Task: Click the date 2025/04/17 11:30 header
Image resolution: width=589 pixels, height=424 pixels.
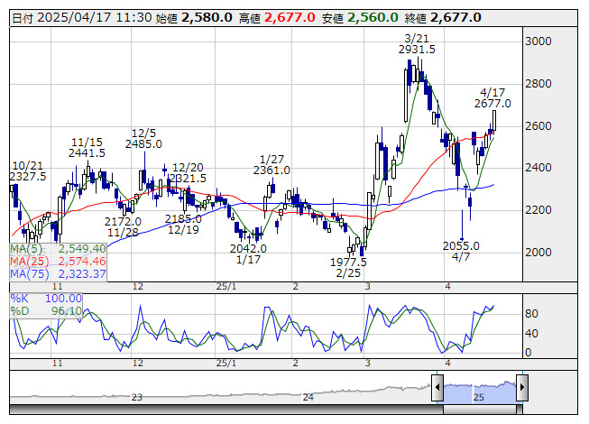Action: click(x=82, y=18)
